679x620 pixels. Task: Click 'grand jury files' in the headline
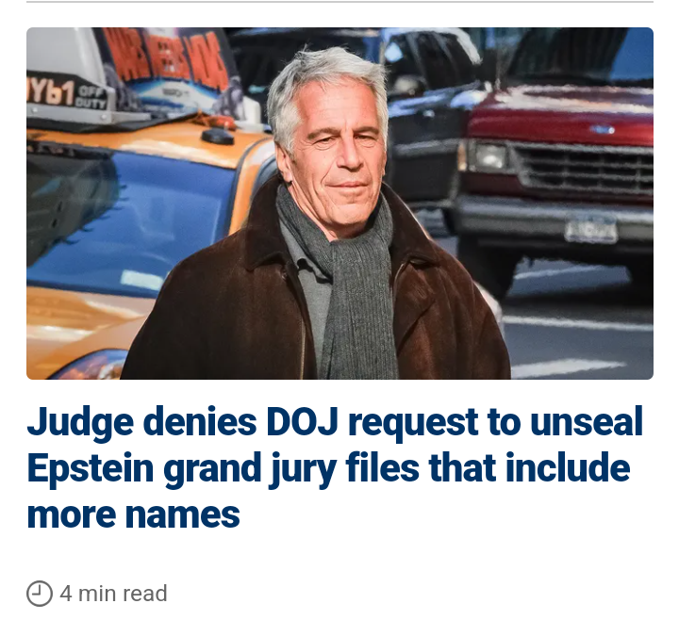click(x=291, y=469)
